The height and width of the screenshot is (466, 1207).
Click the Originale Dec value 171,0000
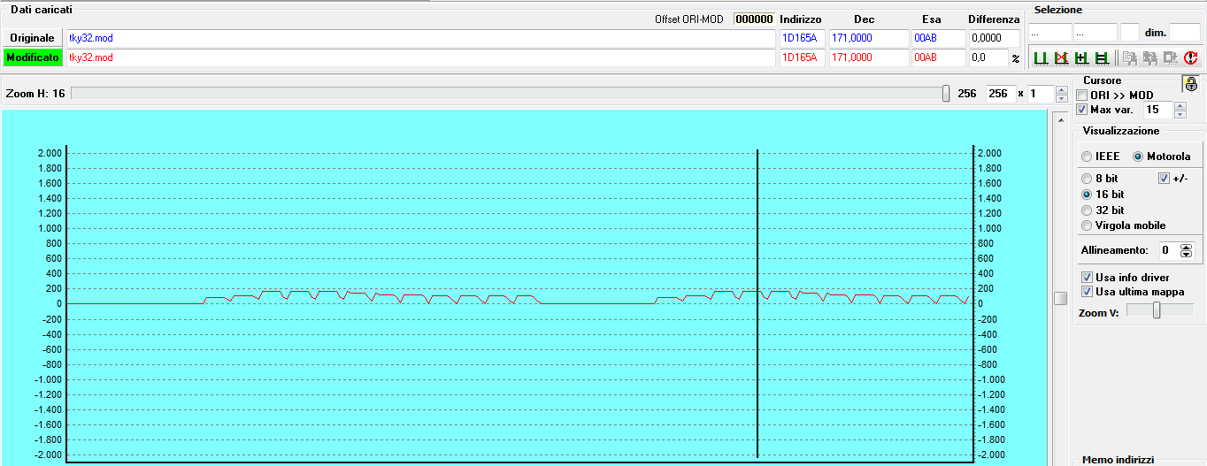coord(867,38)
